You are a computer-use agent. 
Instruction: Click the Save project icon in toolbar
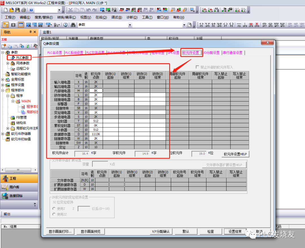(x=17, y=10)
